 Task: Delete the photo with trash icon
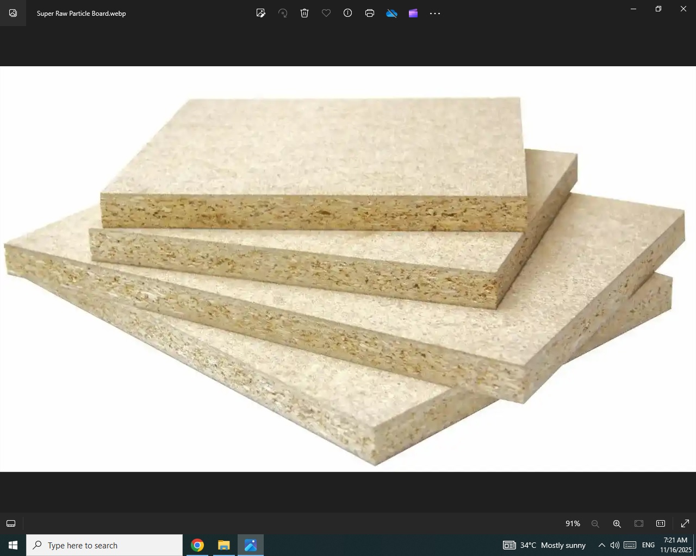304,13
